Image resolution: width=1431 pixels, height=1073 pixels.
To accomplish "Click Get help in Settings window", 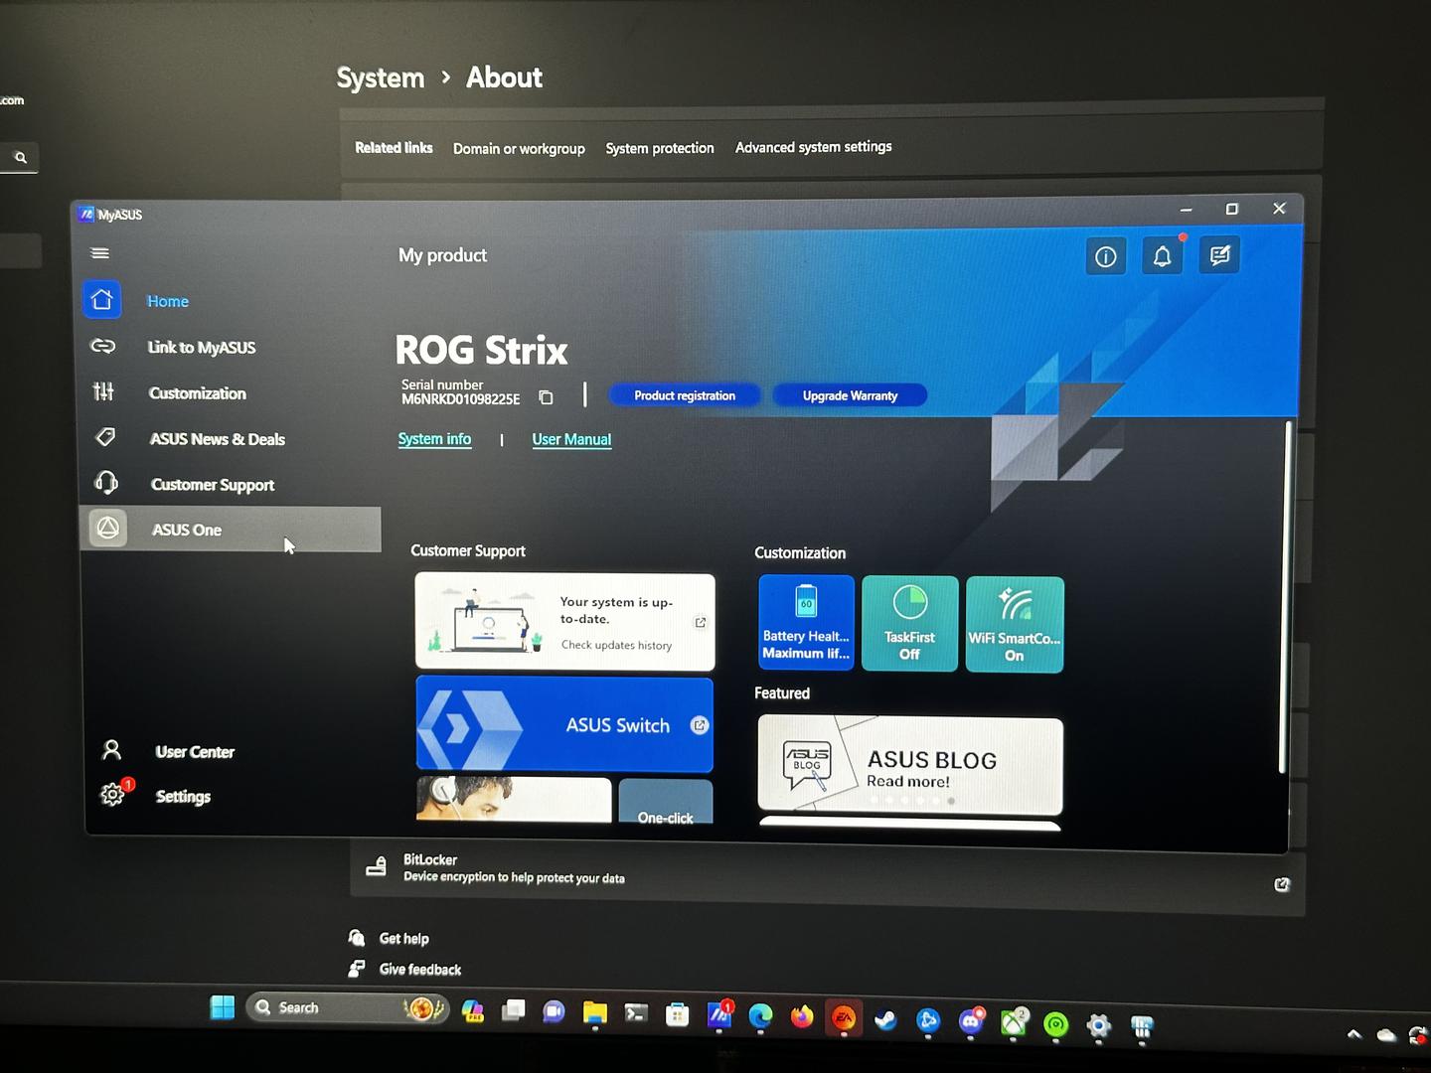I will coord(403,938).
